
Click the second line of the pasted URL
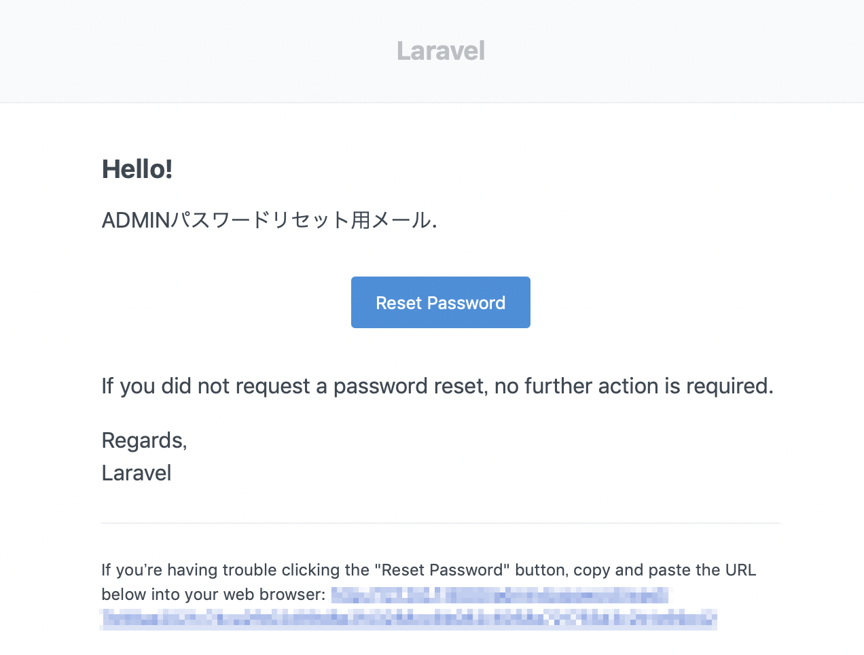click(x=408, y=619)
